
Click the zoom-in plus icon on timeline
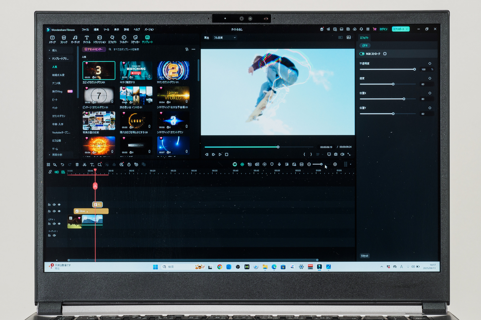[x=335, y=165]
